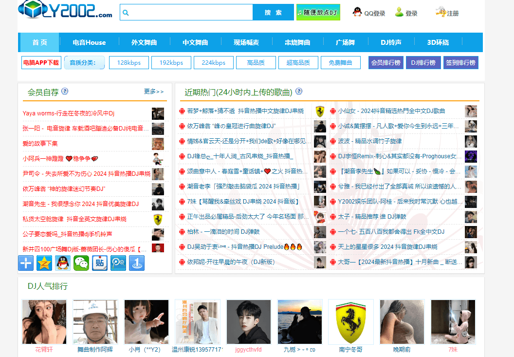Click the search magnifier icon
Screen dimensions: 514x357
pyautogui.click(x=126, y=13)
